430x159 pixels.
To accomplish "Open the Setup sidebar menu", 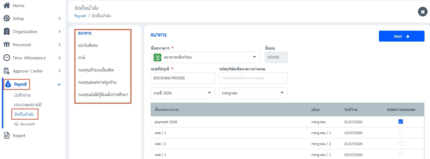I will click(18, 18).
